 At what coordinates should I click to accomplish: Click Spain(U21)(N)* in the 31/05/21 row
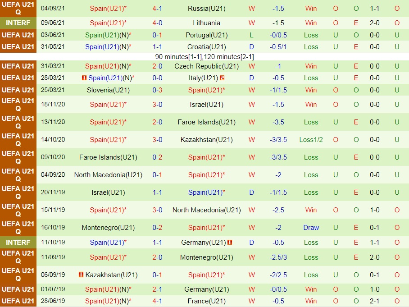(x=108, y=47)
